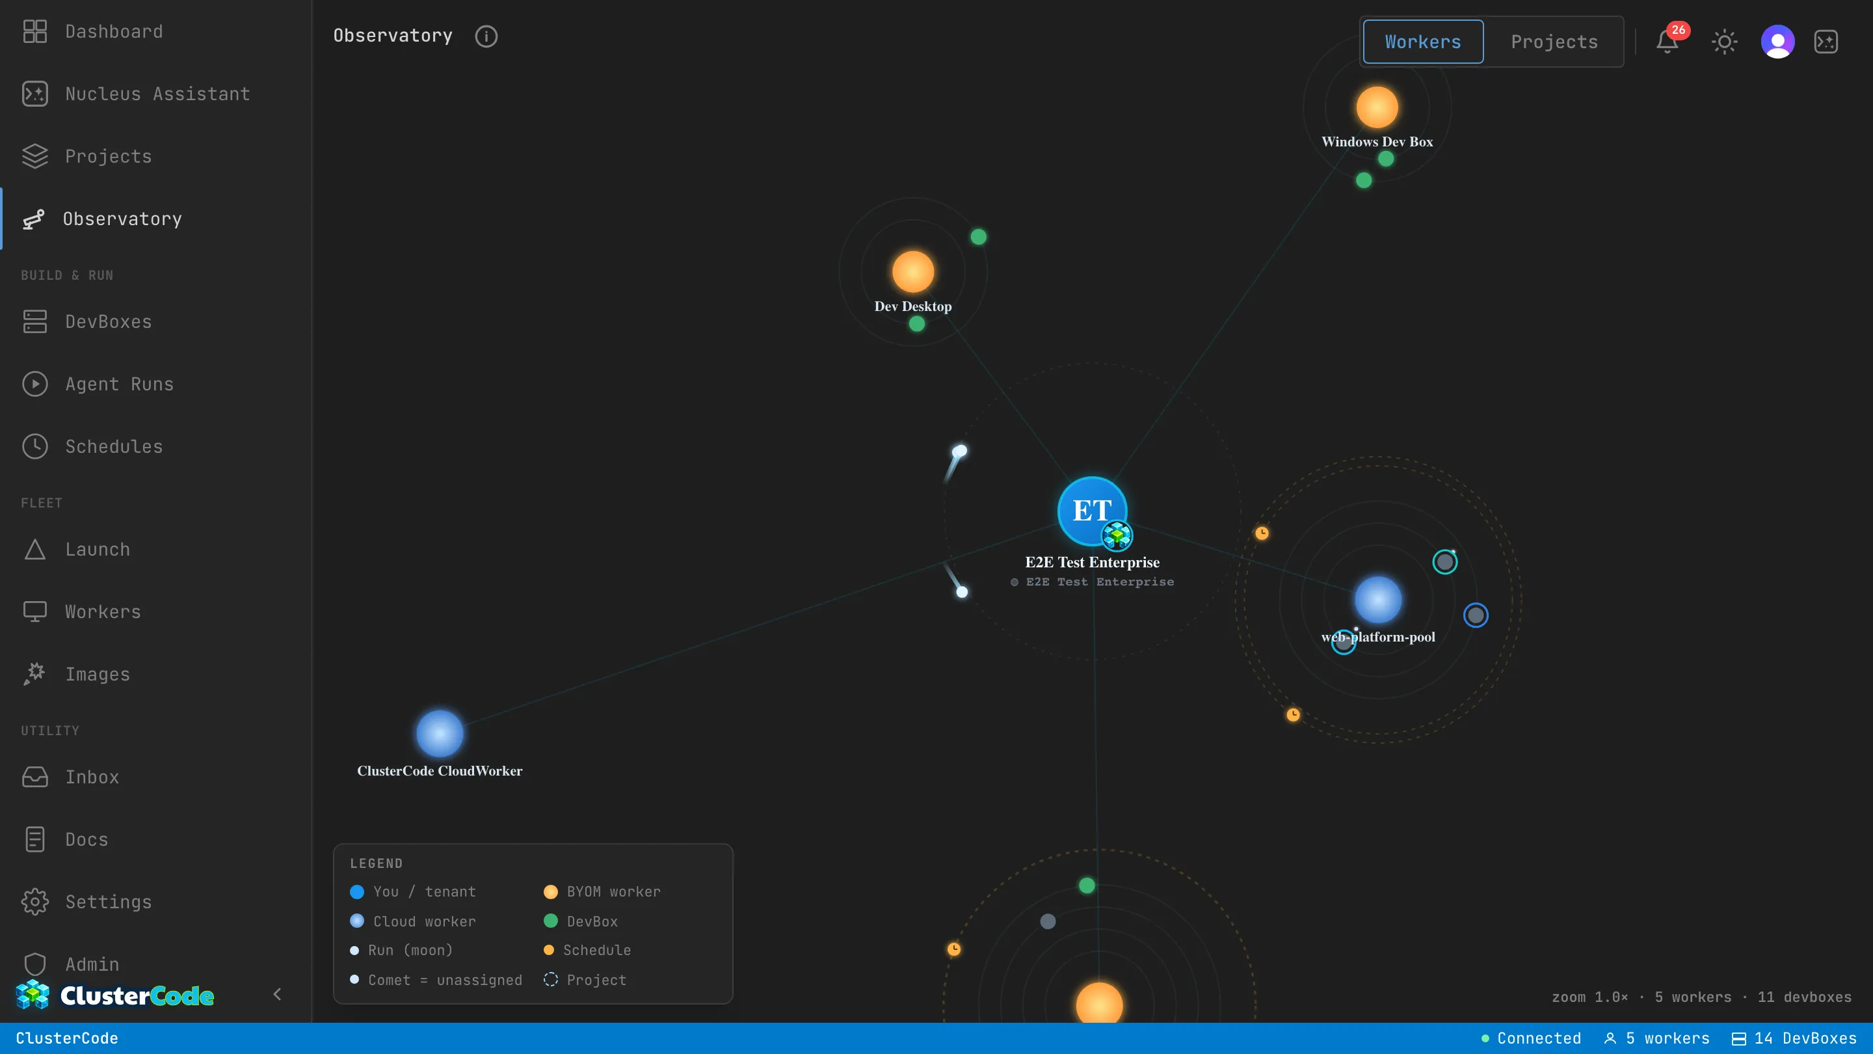The height and width of the screenshot is (1054, 1873).
Task: Click the Observatory telescope icon
Action: (33, 219)
